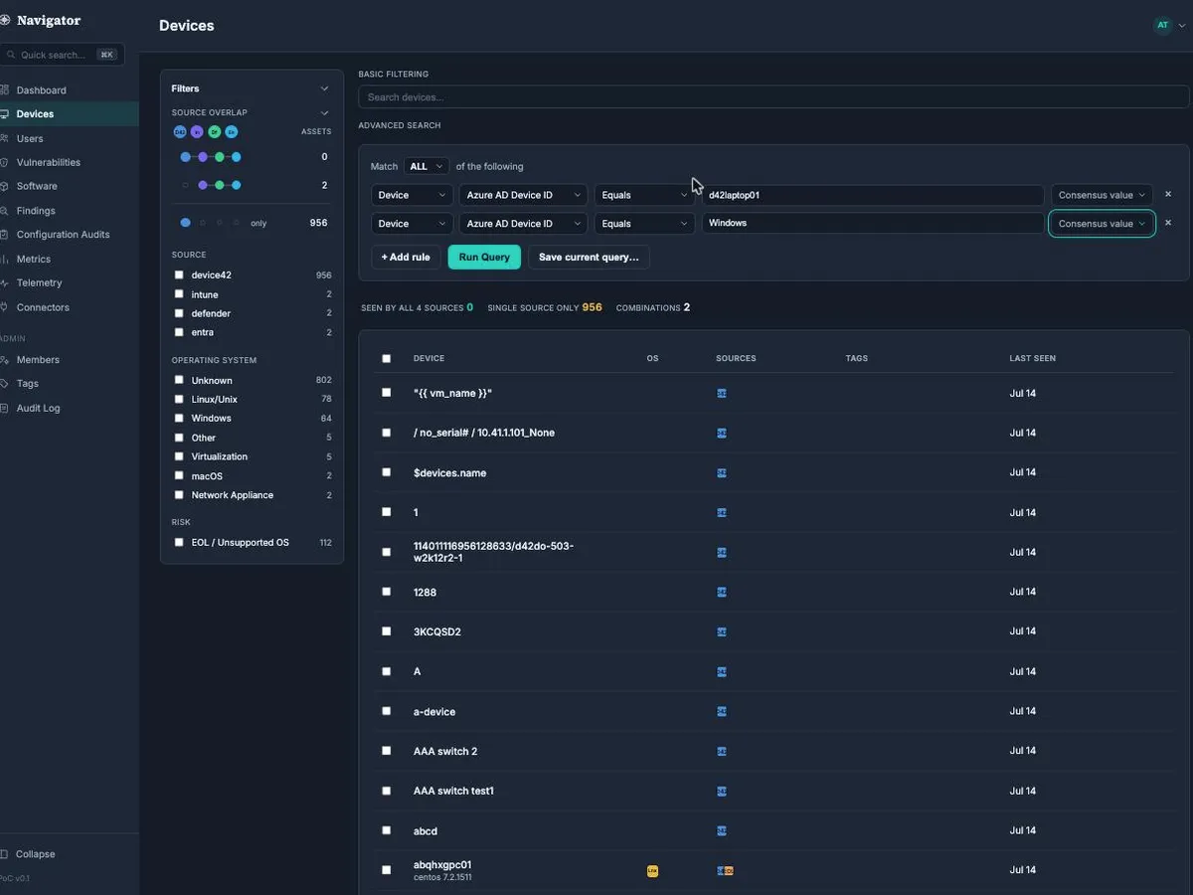Click the first source badge in Source Overlap
1193x895 pixels.
(180, 131)
